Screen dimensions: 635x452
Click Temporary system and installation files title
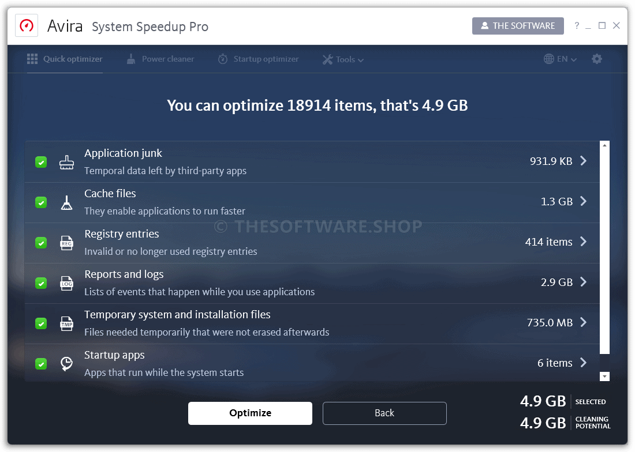coord(177,315)
